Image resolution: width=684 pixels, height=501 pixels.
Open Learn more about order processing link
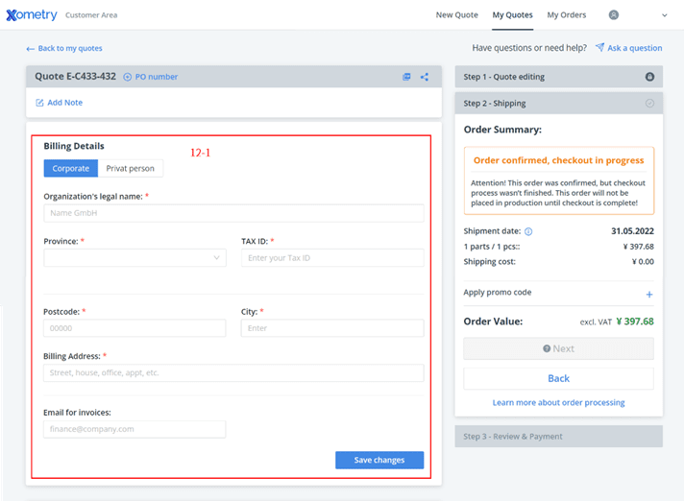(558, 402)
